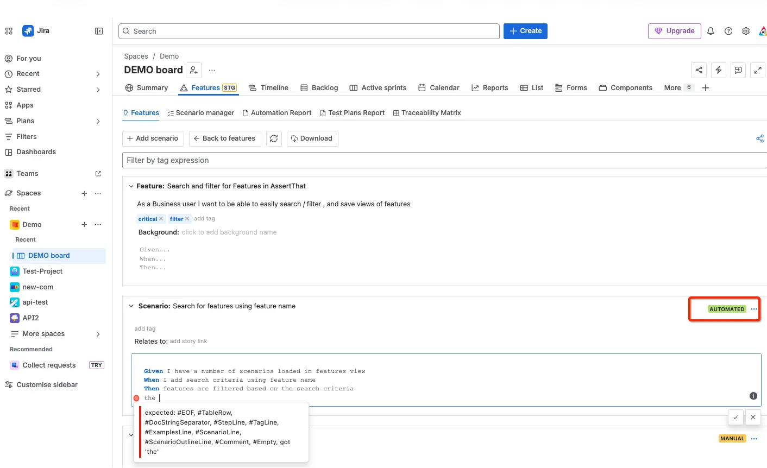Switch to the Backlog tab

(x=319, y=88)
